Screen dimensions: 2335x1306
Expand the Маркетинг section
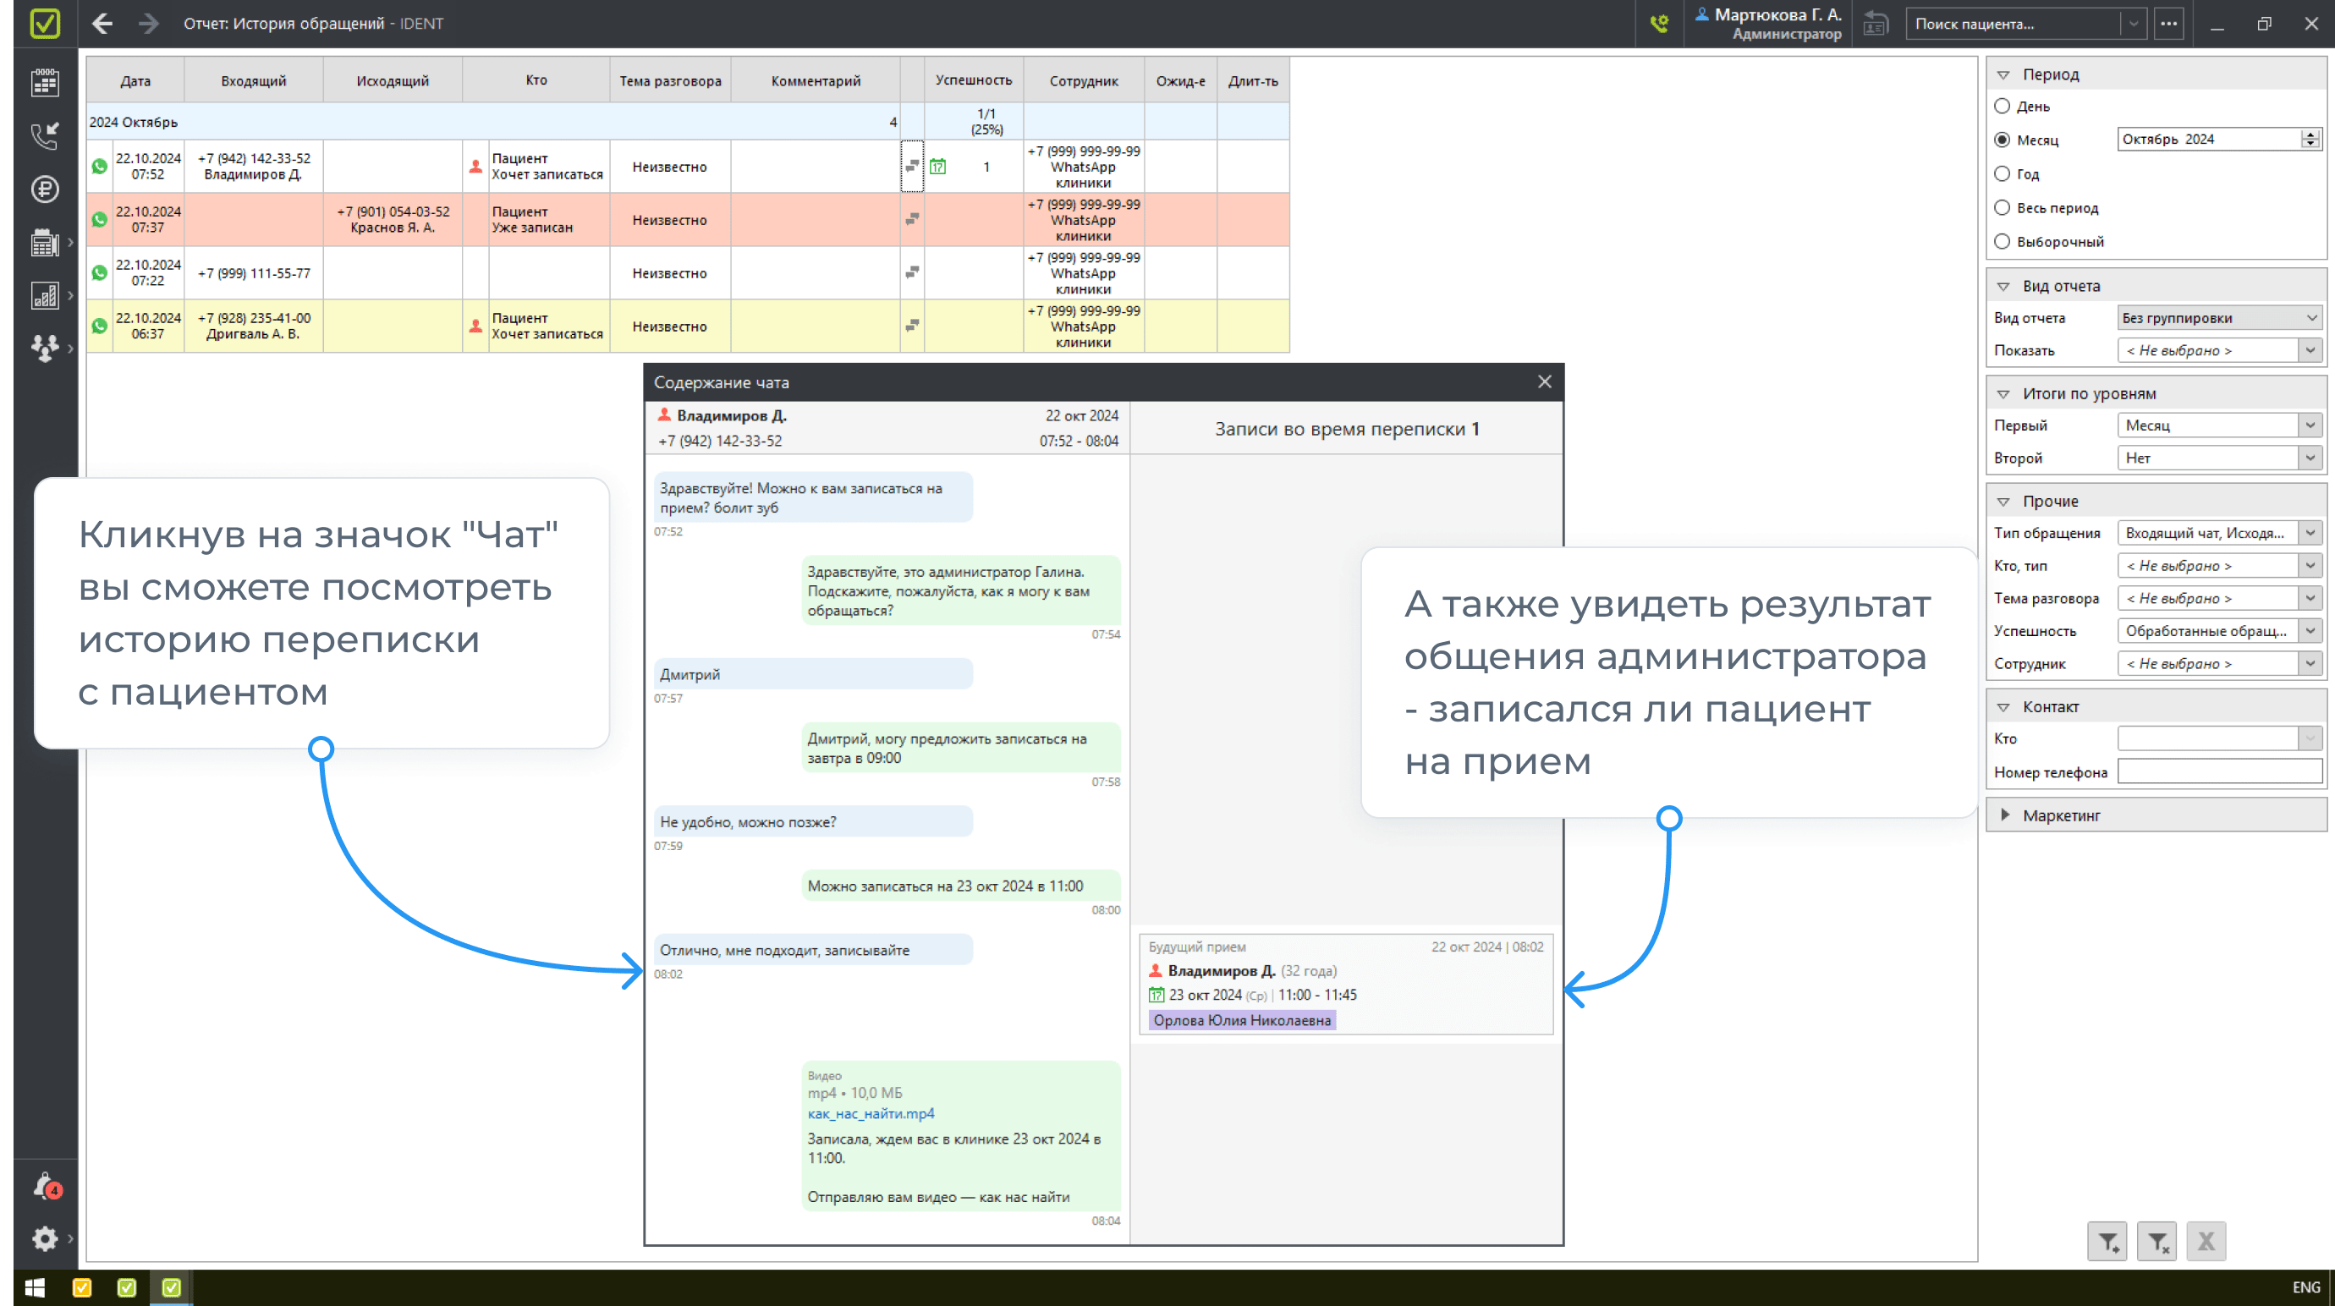2004,815
